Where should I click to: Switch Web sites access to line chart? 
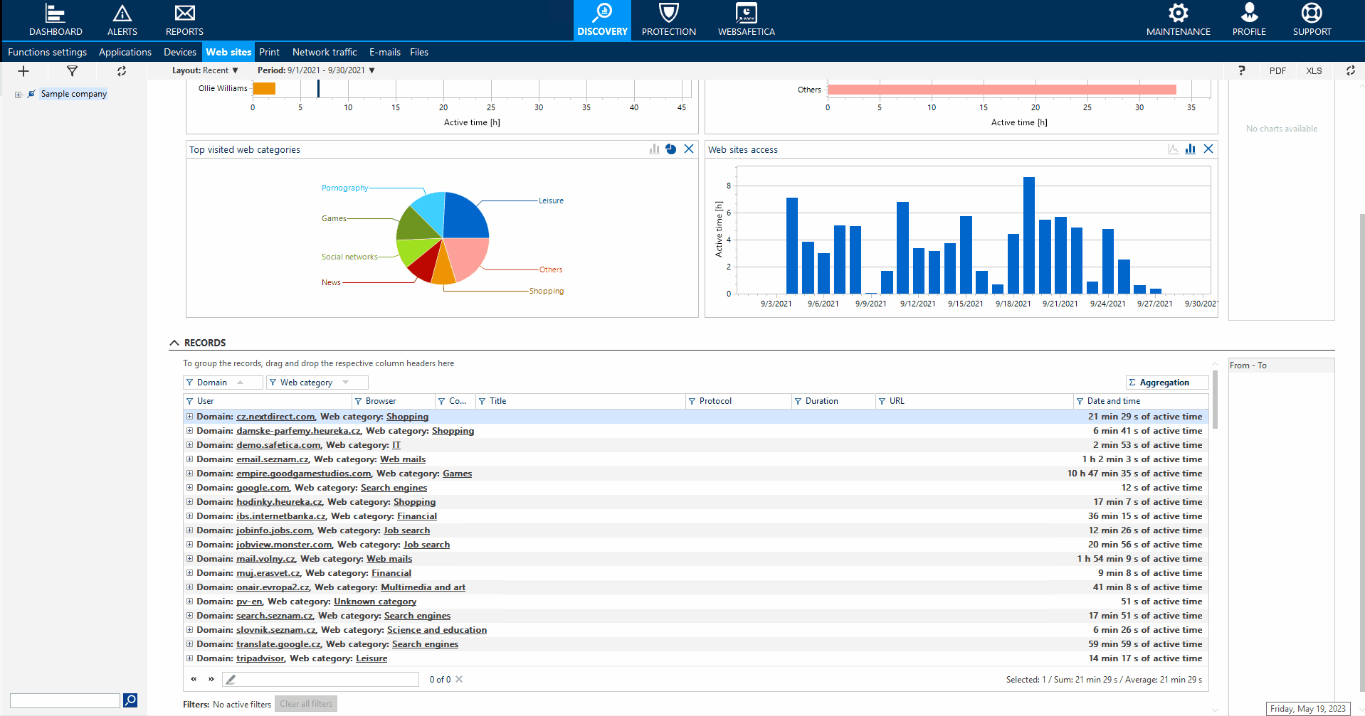tap(1173, 149)
